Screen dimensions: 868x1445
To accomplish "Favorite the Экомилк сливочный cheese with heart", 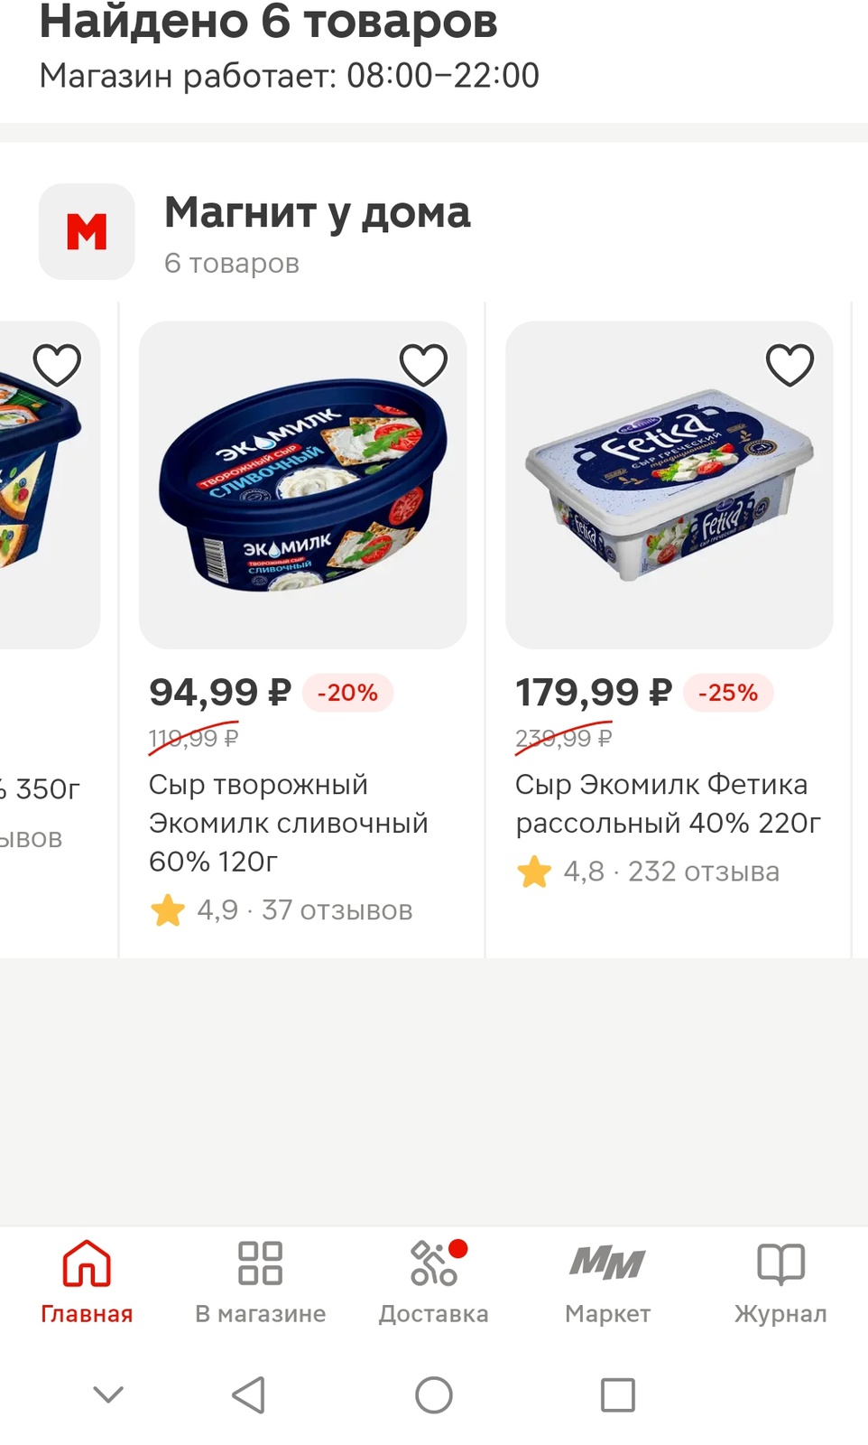I will tap(423, 365).
